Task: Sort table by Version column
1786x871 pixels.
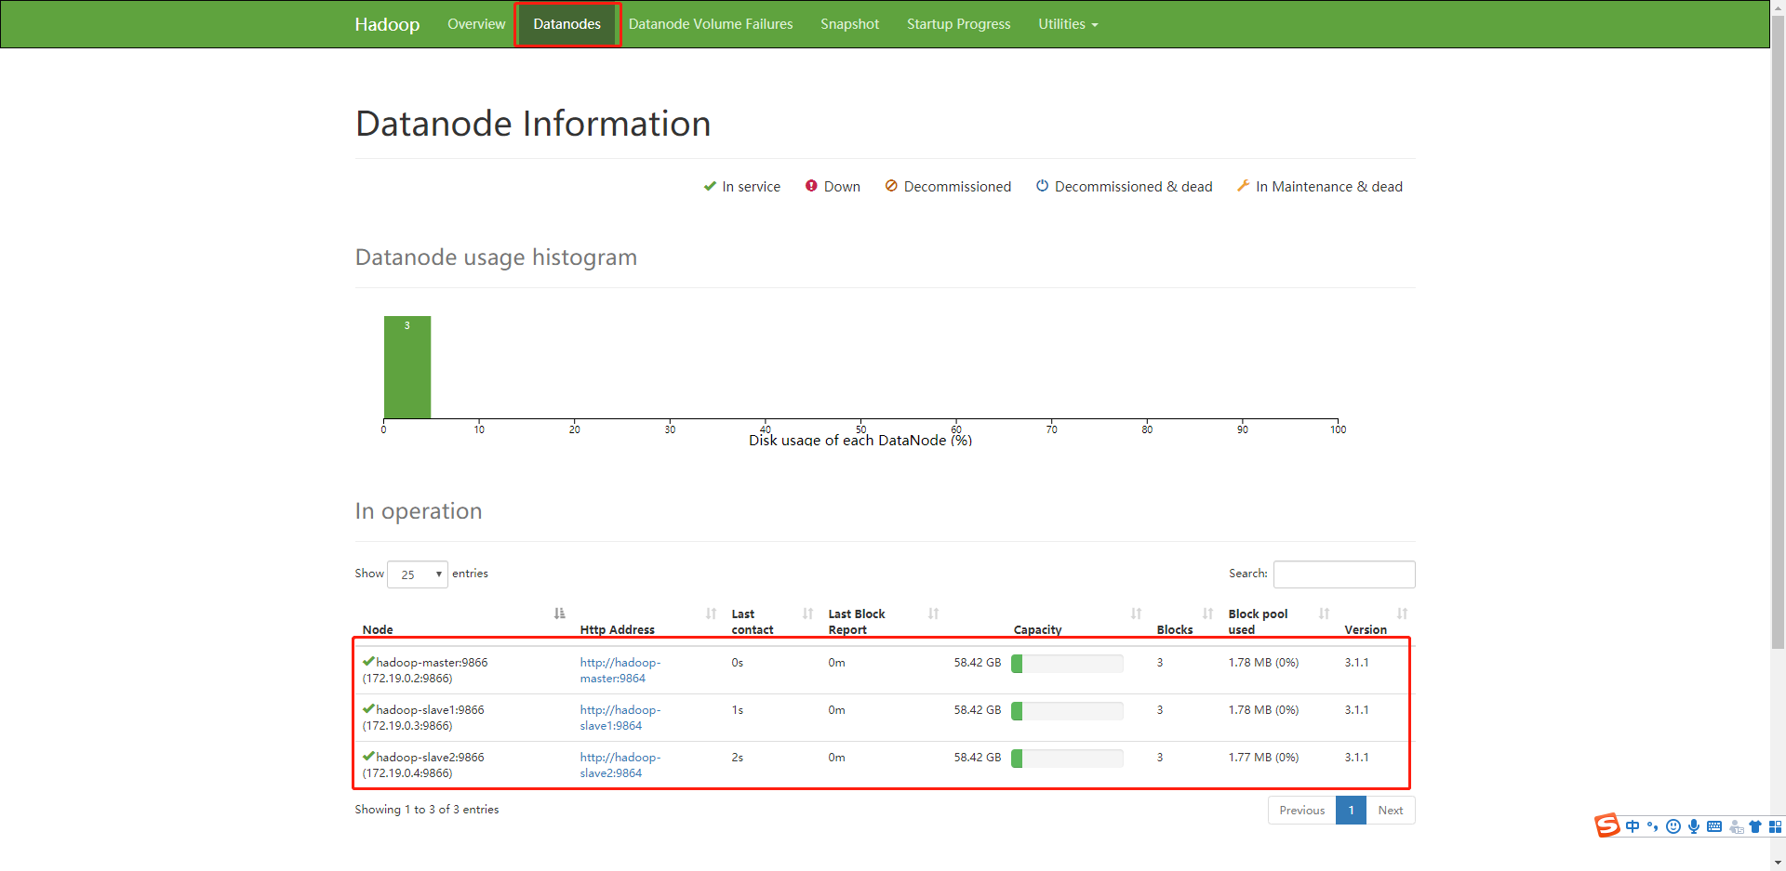Action: [1402, 614]
